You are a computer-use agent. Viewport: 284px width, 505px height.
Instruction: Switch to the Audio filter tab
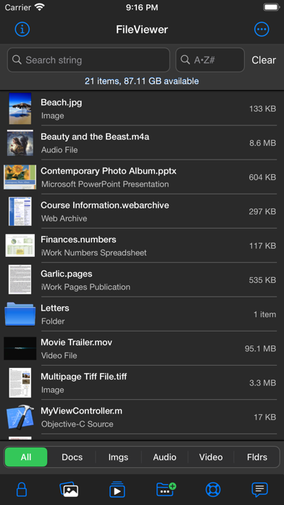pos(164,457)
